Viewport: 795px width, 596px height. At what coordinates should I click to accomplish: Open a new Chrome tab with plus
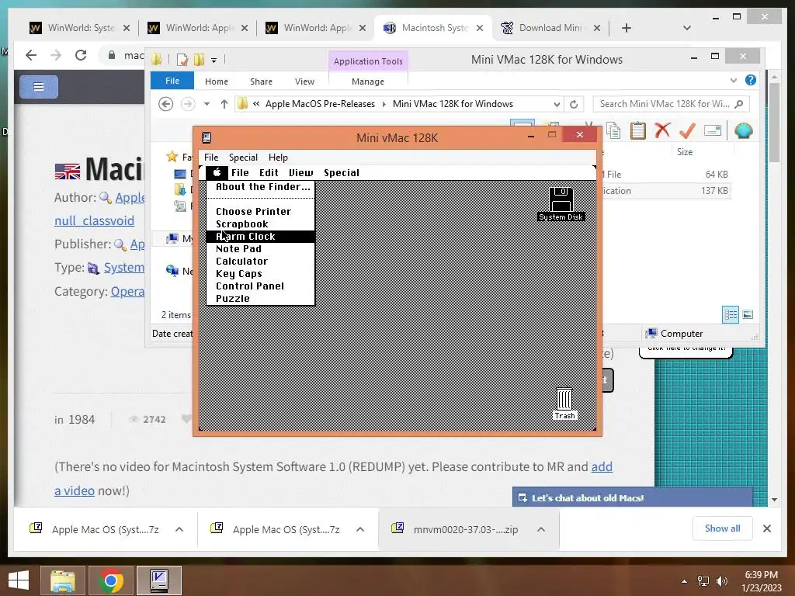point(627,28)
